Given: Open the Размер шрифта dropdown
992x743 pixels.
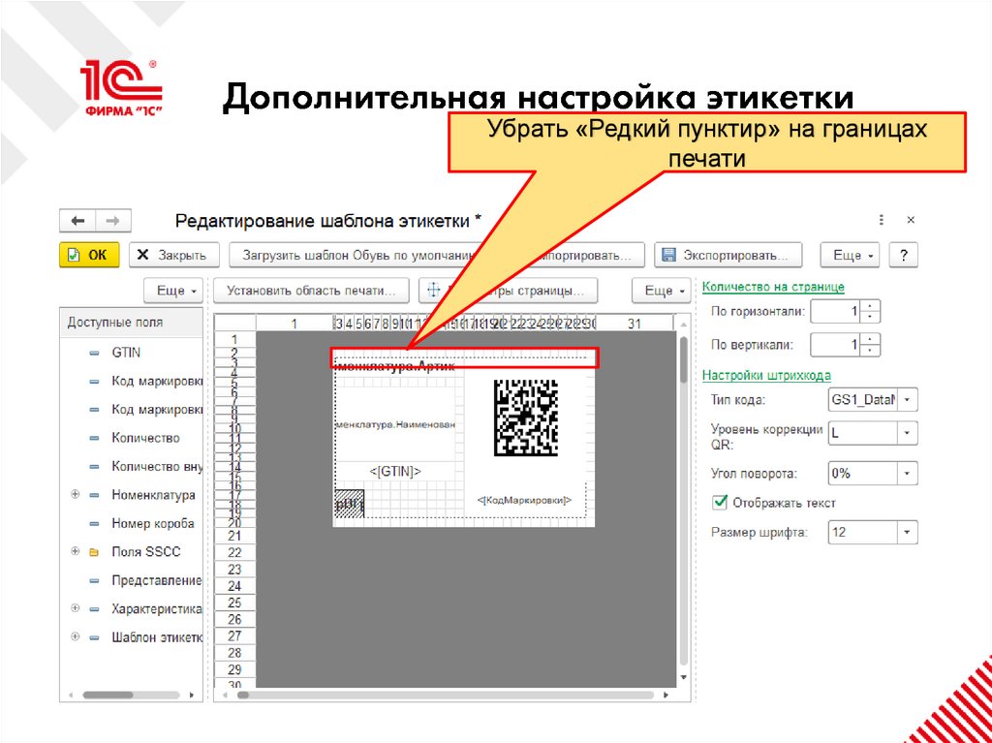Looking at the screenshot, I should (907, 532).
